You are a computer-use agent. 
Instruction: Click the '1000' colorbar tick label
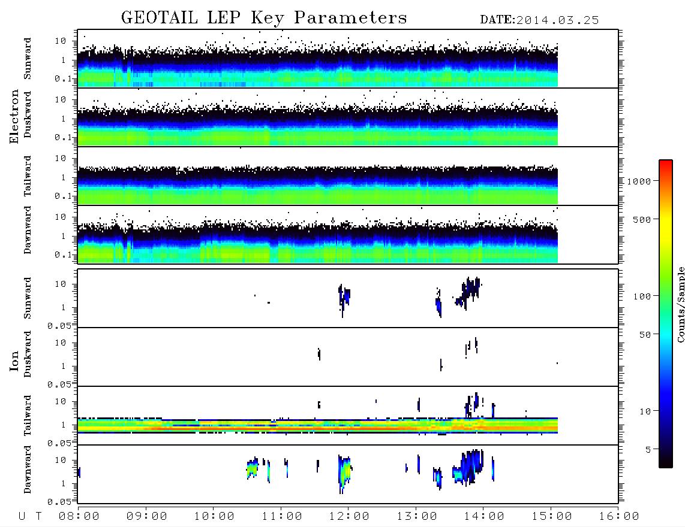coord(639,181)
